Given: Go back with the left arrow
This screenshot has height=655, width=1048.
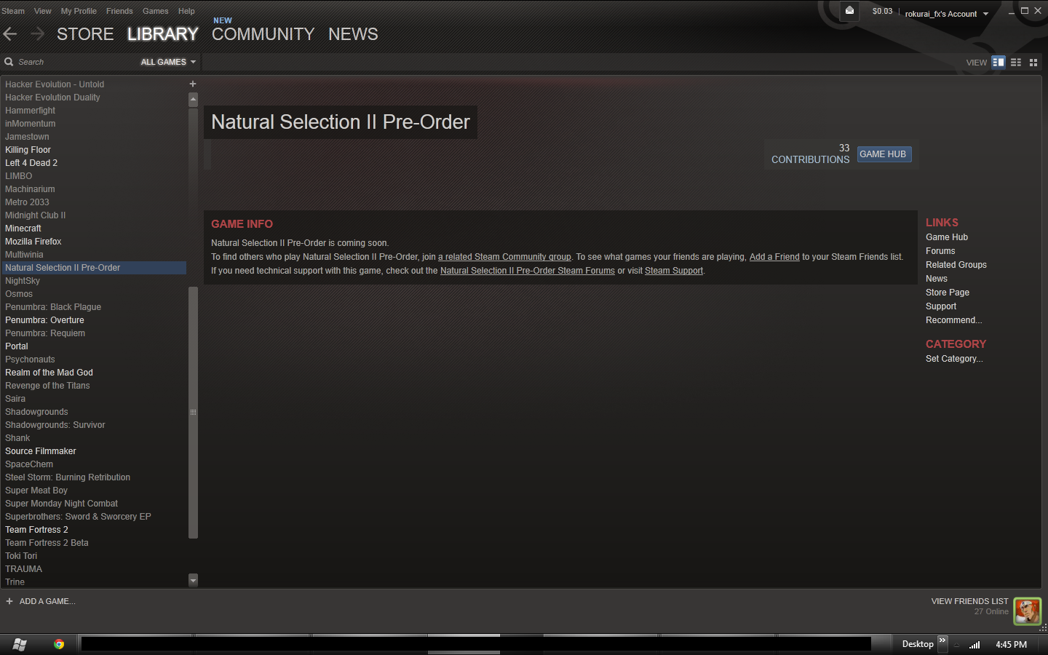Looking at the screenshot, I should 10,33.
